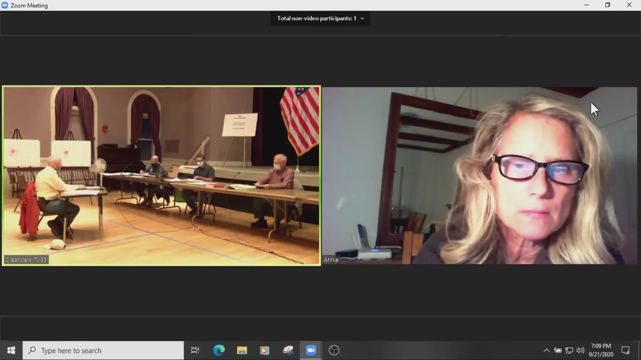
Task: Click the battery status tray icon
Action: coord(558,350)
